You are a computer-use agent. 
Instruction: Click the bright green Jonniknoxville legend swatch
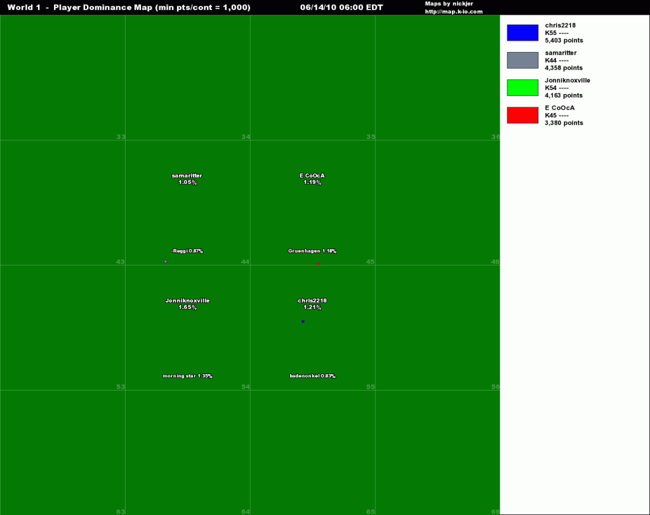pos(522,88)
